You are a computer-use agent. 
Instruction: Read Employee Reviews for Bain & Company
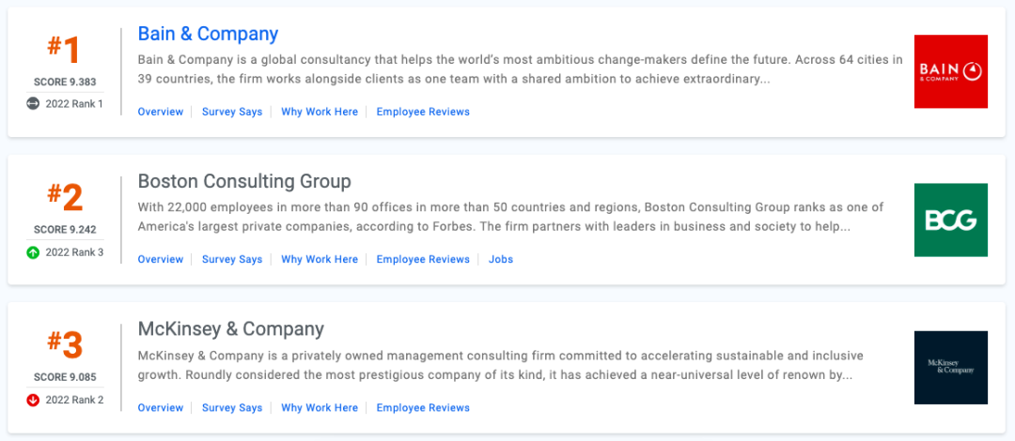(423, 112)
